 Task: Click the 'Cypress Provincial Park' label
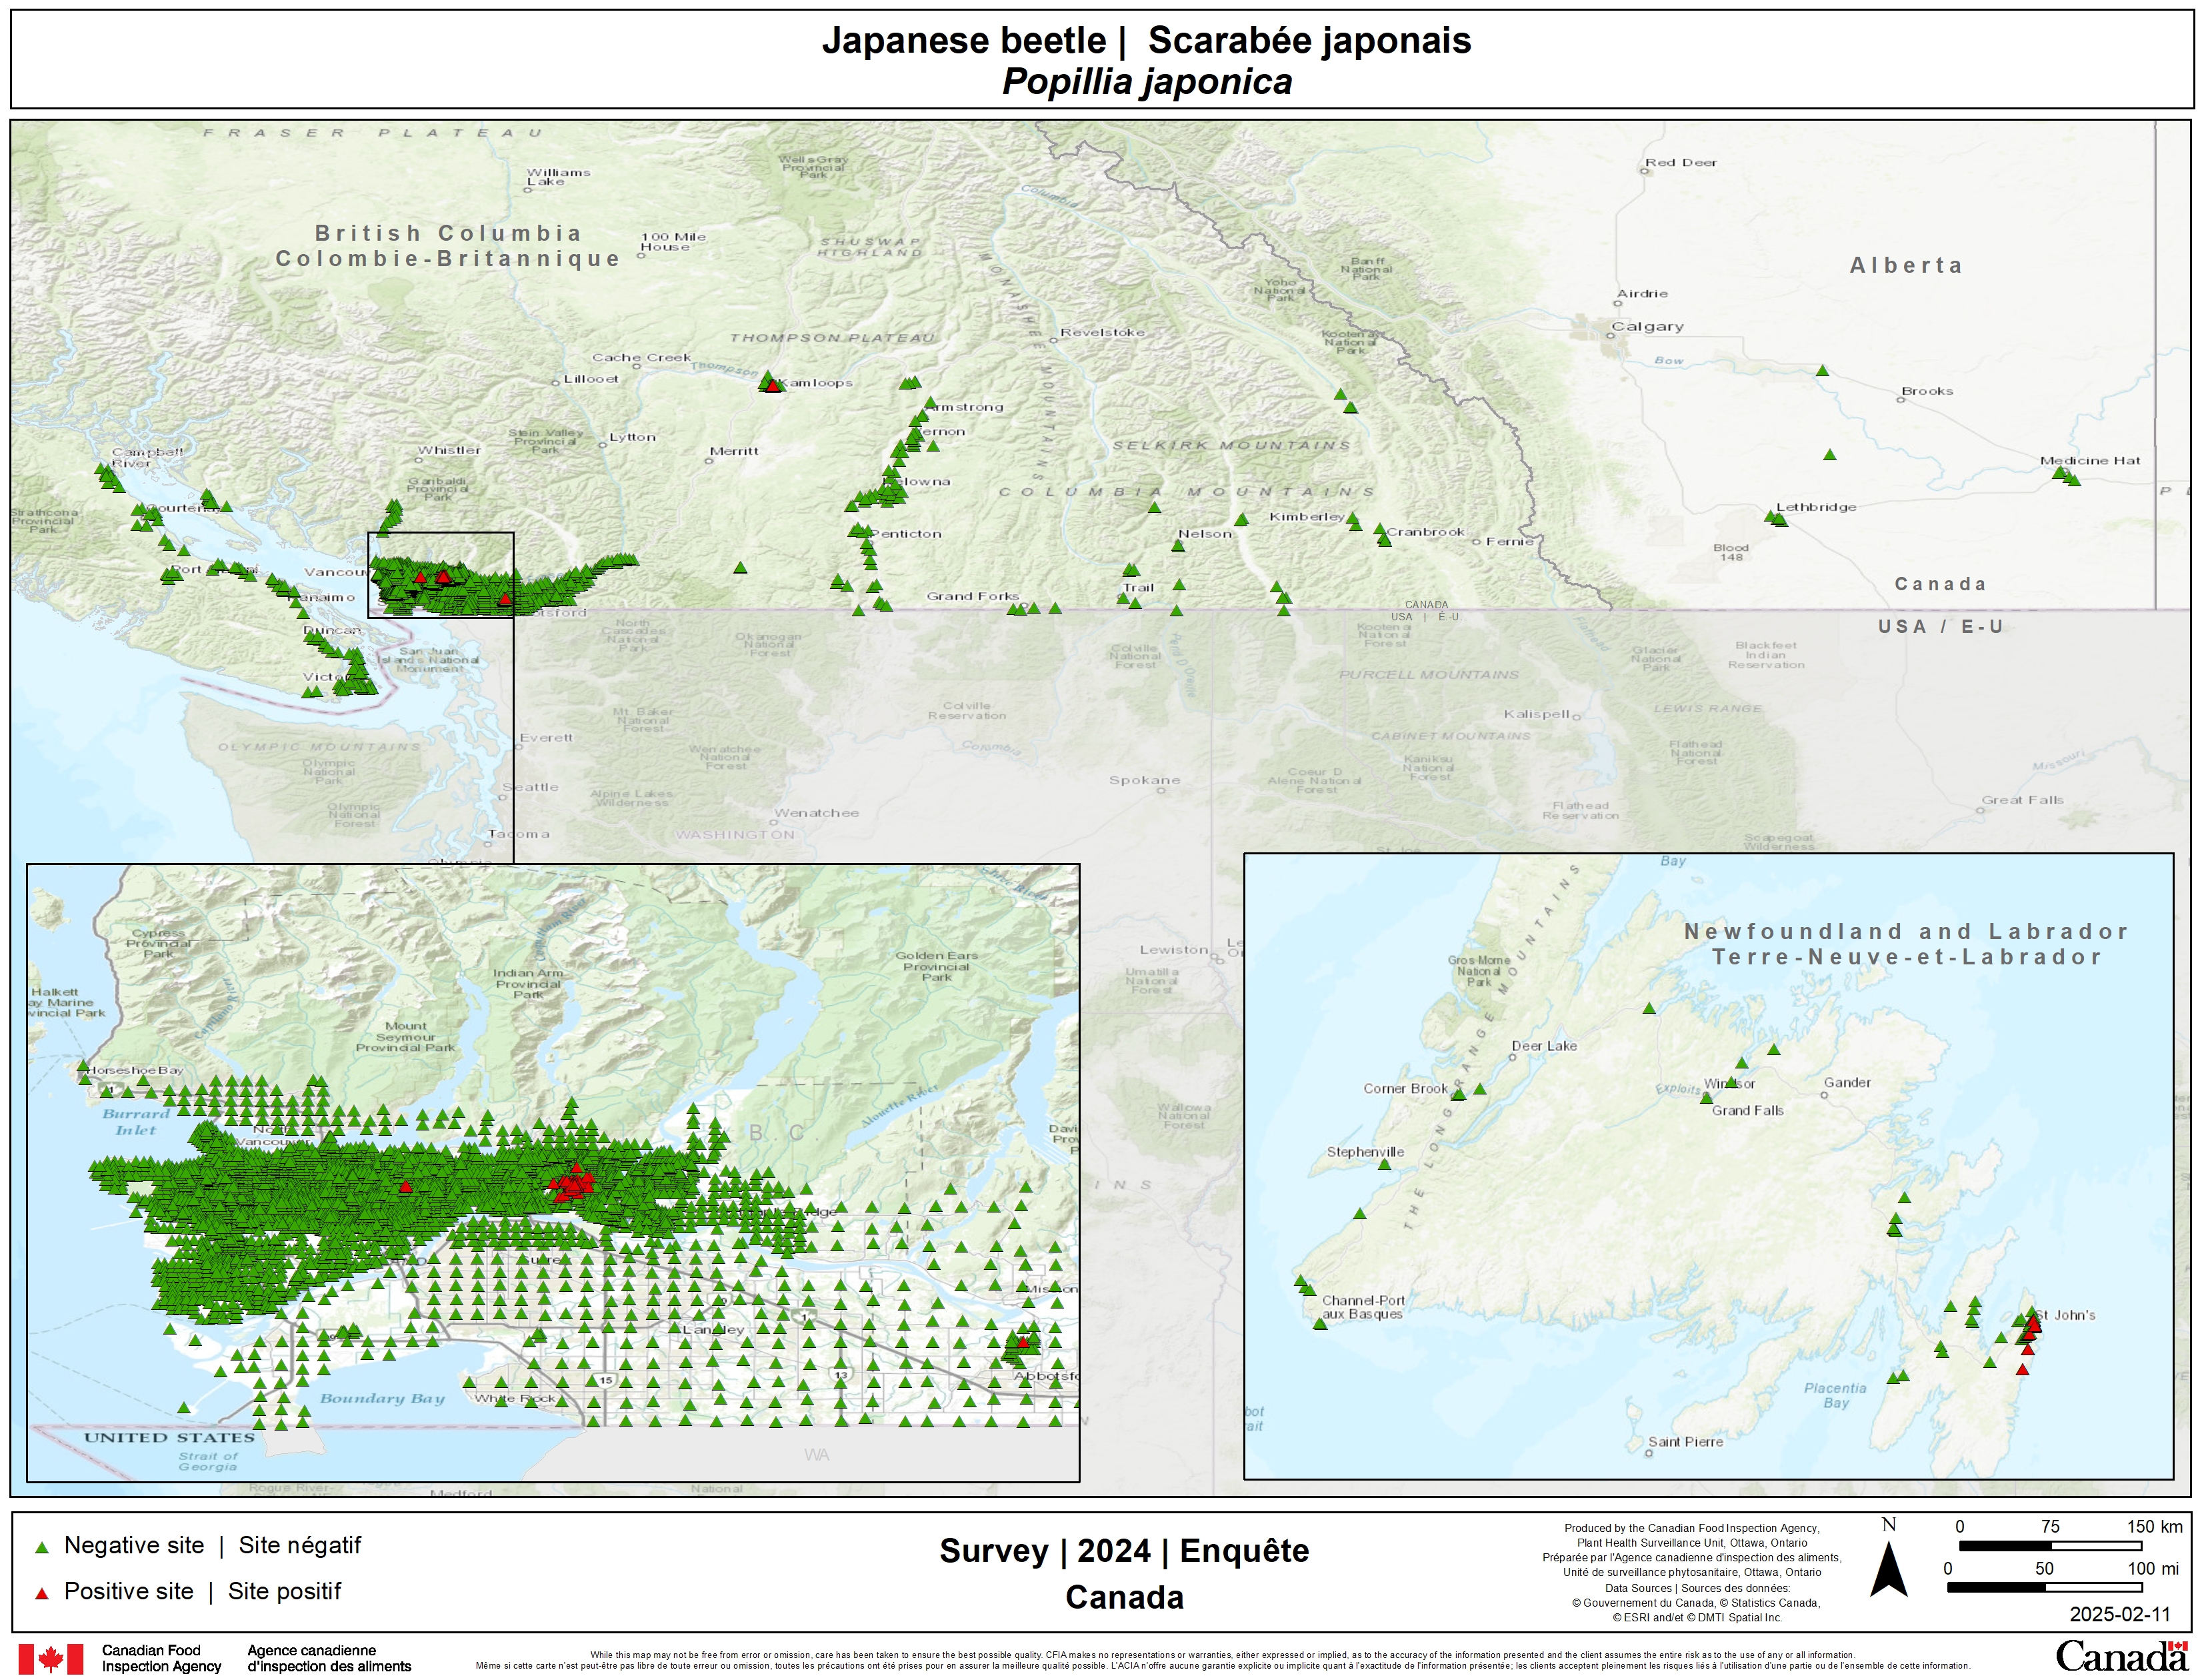tap(158, 943)
